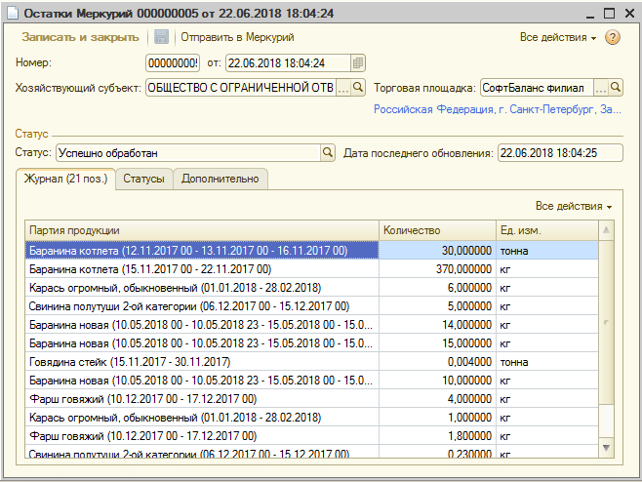The image size is (642, 482).
Task: Sort by Ед. изм. column header
Action: coord(547,230)
